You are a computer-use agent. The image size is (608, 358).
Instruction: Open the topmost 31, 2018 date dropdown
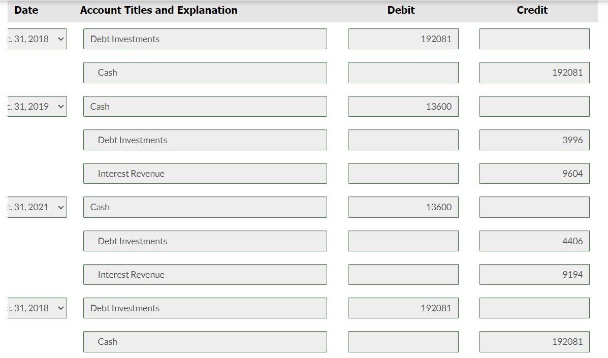click(37, 39)
